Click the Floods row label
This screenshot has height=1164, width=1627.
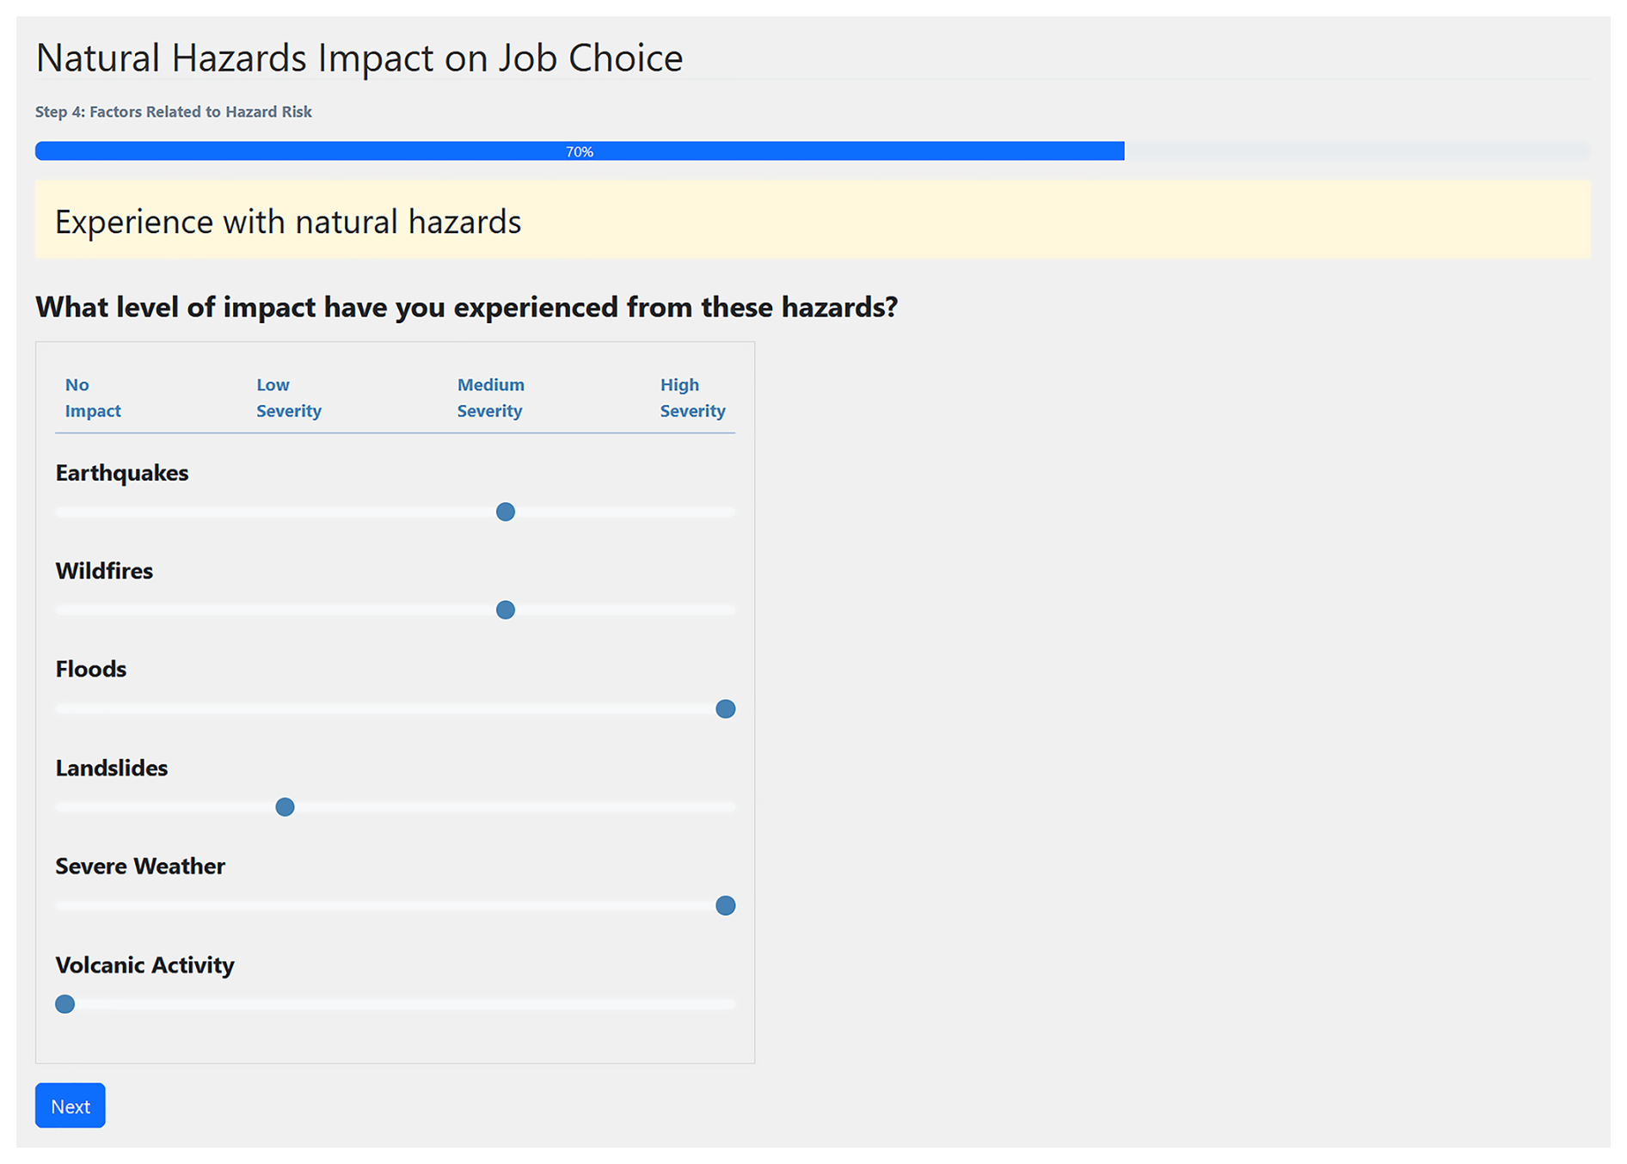coord(91,669)
